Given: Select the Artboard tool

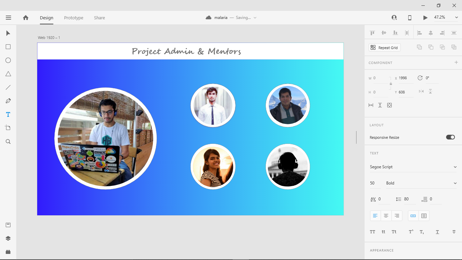Looking at the screenshot, I should click(x=8, y=128).
